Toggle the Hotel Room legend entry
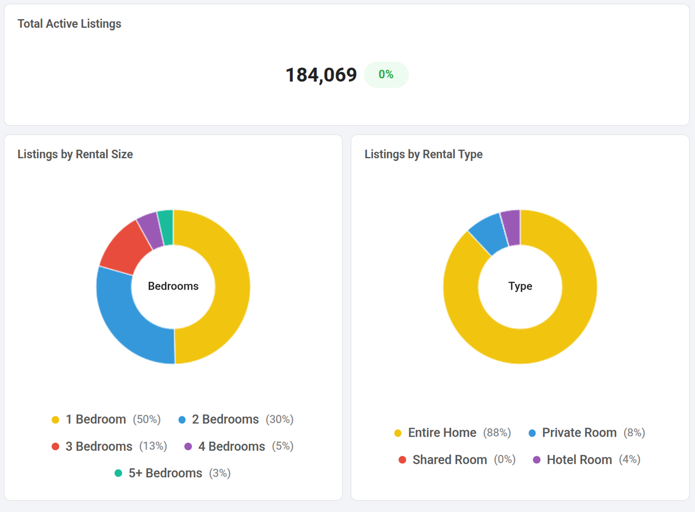The image size is (695, 512). pos(586,460)
